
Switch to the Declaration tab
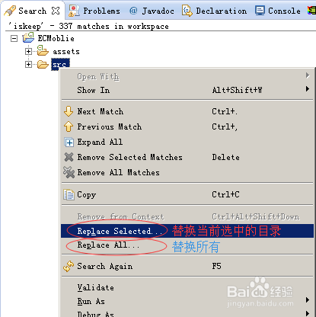(x=214, y=11)
